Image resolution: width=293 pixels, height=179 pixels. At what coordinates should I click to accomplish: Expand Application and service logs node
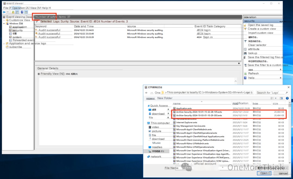(4, 43)
